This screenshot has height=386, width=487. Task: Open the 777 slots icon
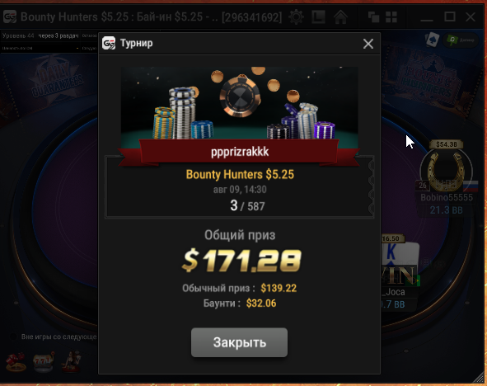pos(44,362)
